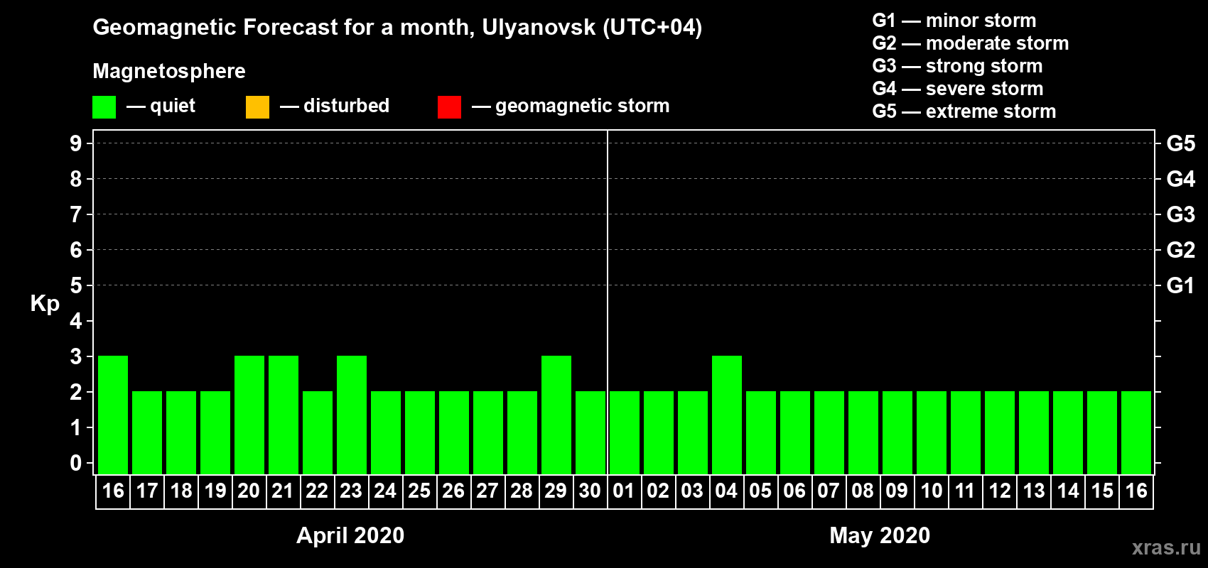
Task: Click the 'G5 — extreme storm' legend line
Action: [964, 111]
